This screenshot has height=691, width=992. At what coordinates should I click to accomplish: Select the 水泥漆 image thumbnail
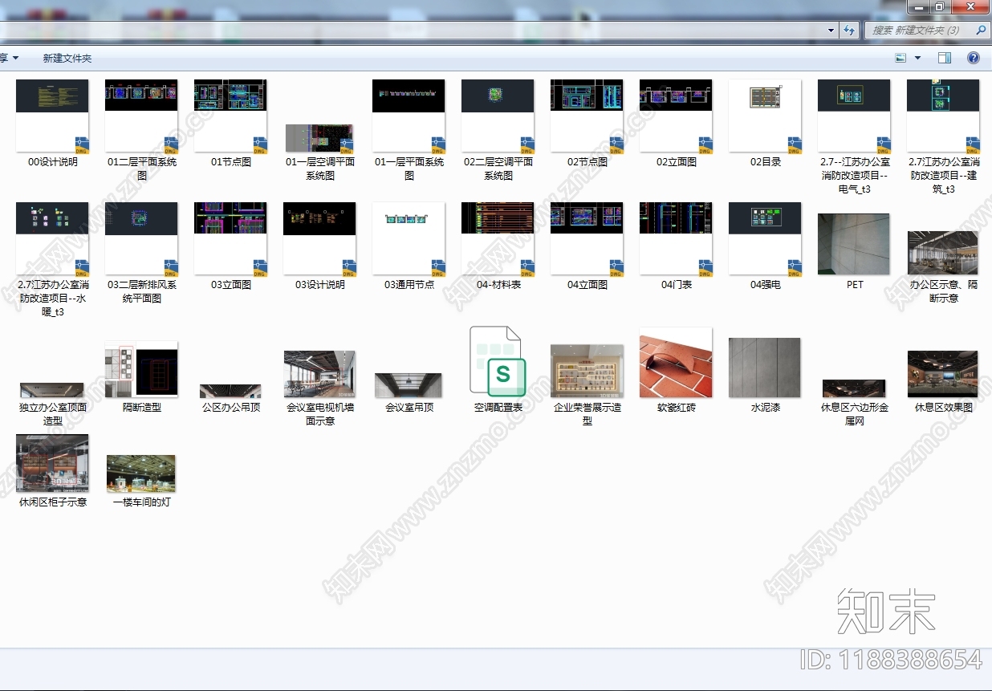765,368
